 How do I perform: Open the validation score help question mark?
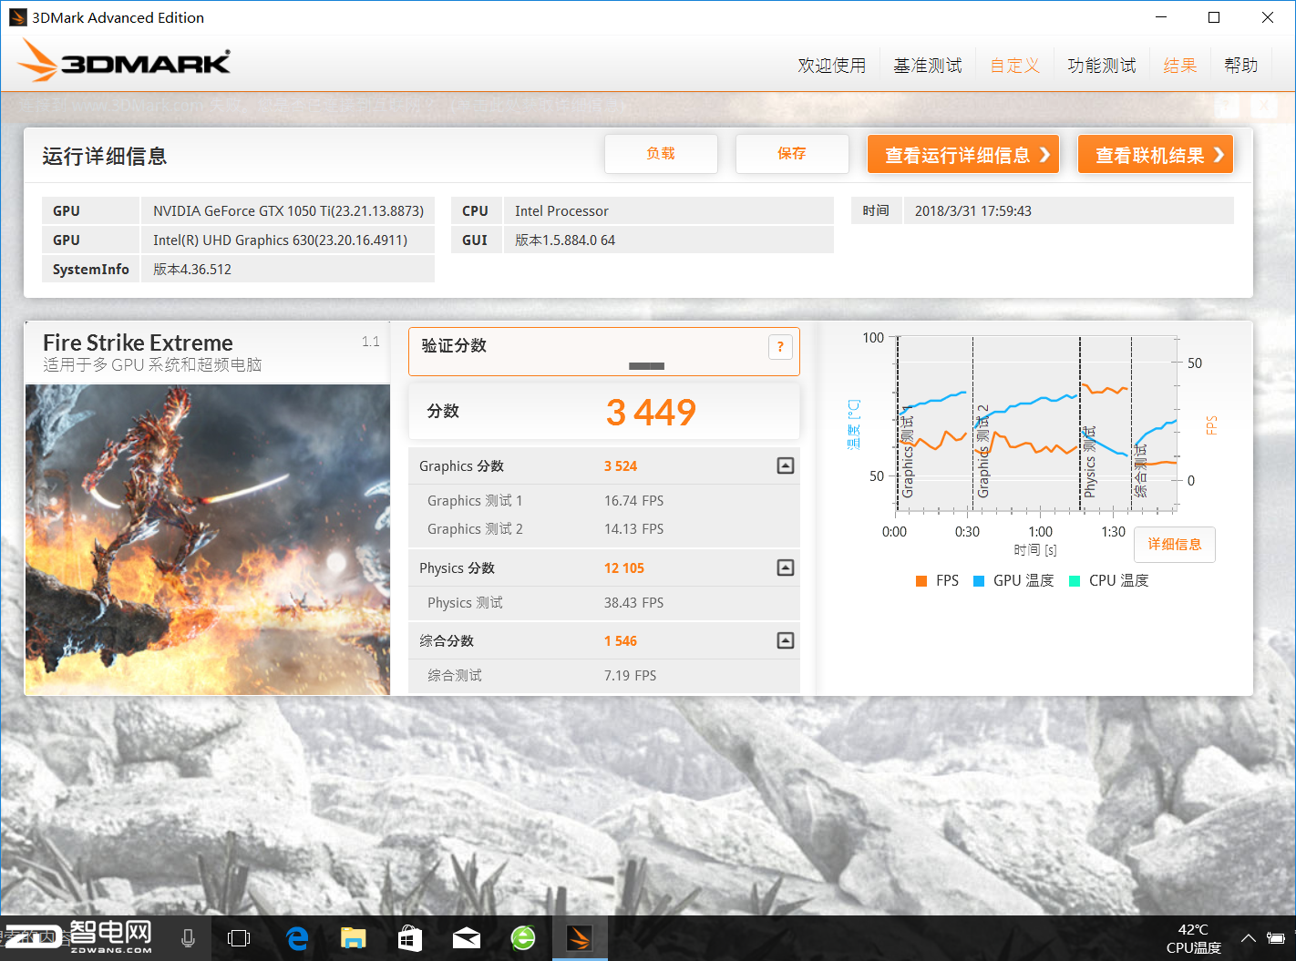click(780, 347)
